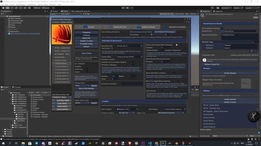Advance one frame with the step button
Image resolution: width=261 pixels, height=146 pixels.
pyautogui.click(x=132, y=8)
